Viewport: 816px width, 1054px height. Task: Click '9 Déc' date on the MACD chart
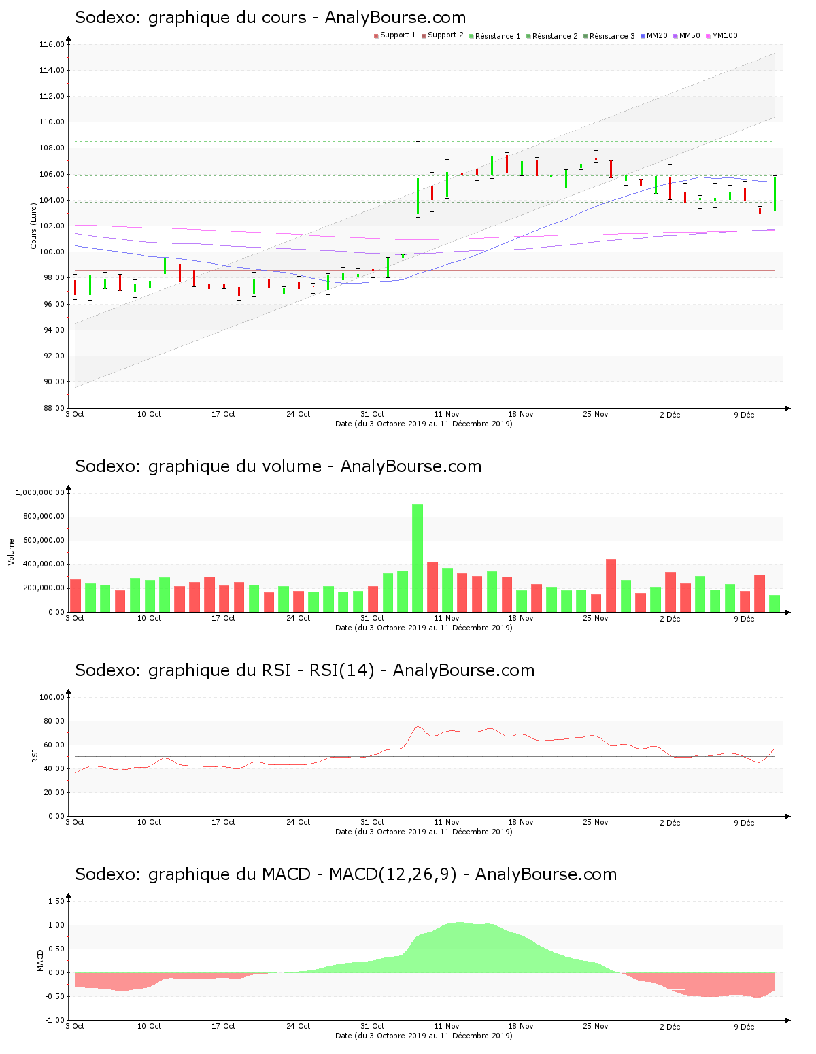pyautogui.click(x=744, y=1026)
